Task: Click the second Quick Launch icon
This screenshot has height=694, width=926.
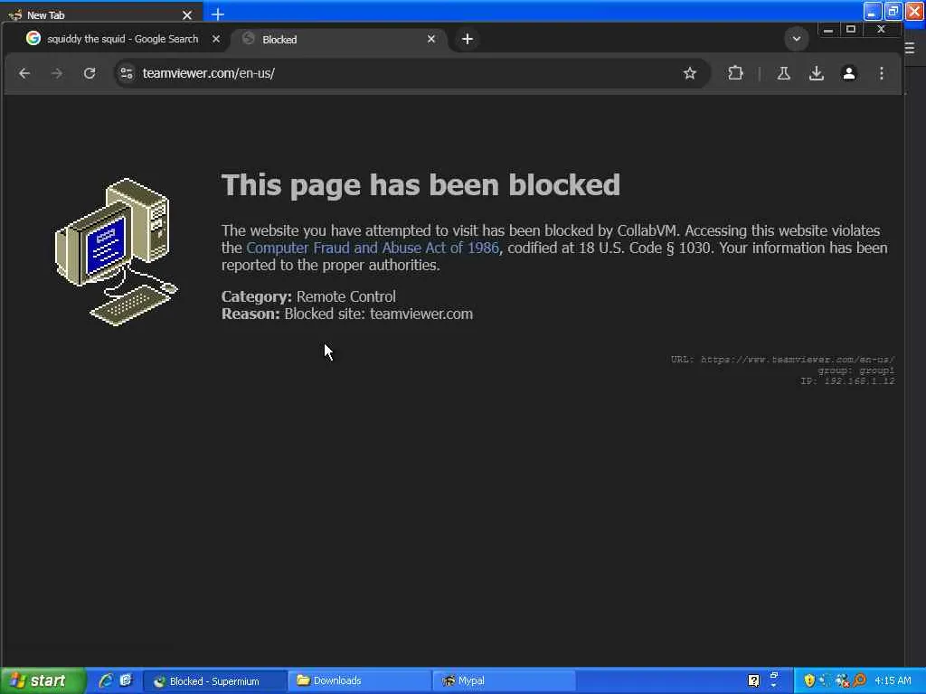Action: pyautogui.click(x=126, y=680)
